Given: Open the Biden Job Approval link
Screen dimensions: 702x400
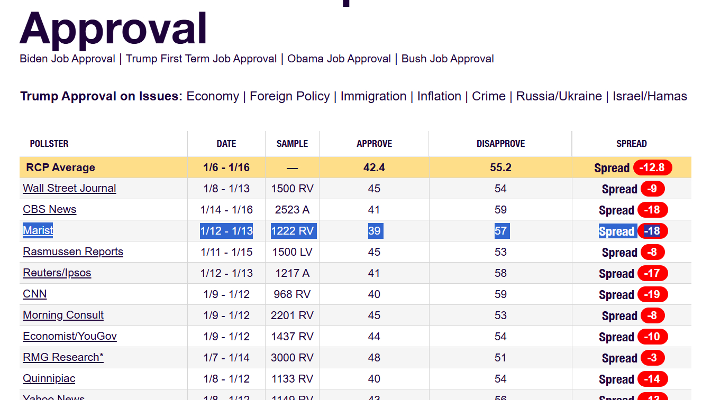Looking at the screenshot, I should 67,59.
